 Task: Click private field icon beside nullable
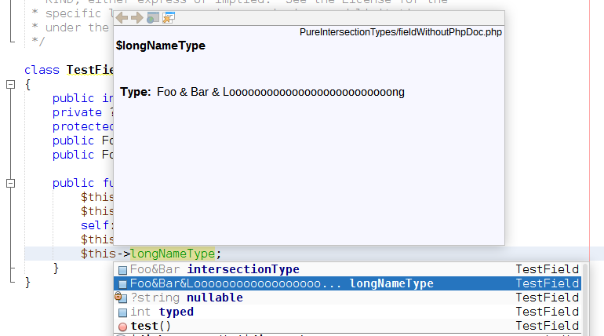122,298
